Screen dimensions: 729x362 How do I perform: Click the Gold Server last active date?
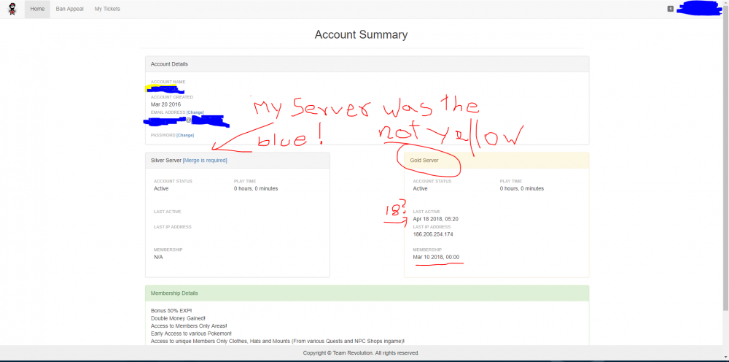tap(435, 219)
